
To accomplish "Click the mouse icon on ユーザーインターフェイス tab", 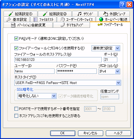I will click(x=62, y=19).
